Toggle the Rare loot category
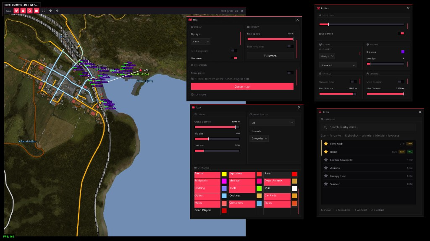430x241 pixels. (277, 174)
